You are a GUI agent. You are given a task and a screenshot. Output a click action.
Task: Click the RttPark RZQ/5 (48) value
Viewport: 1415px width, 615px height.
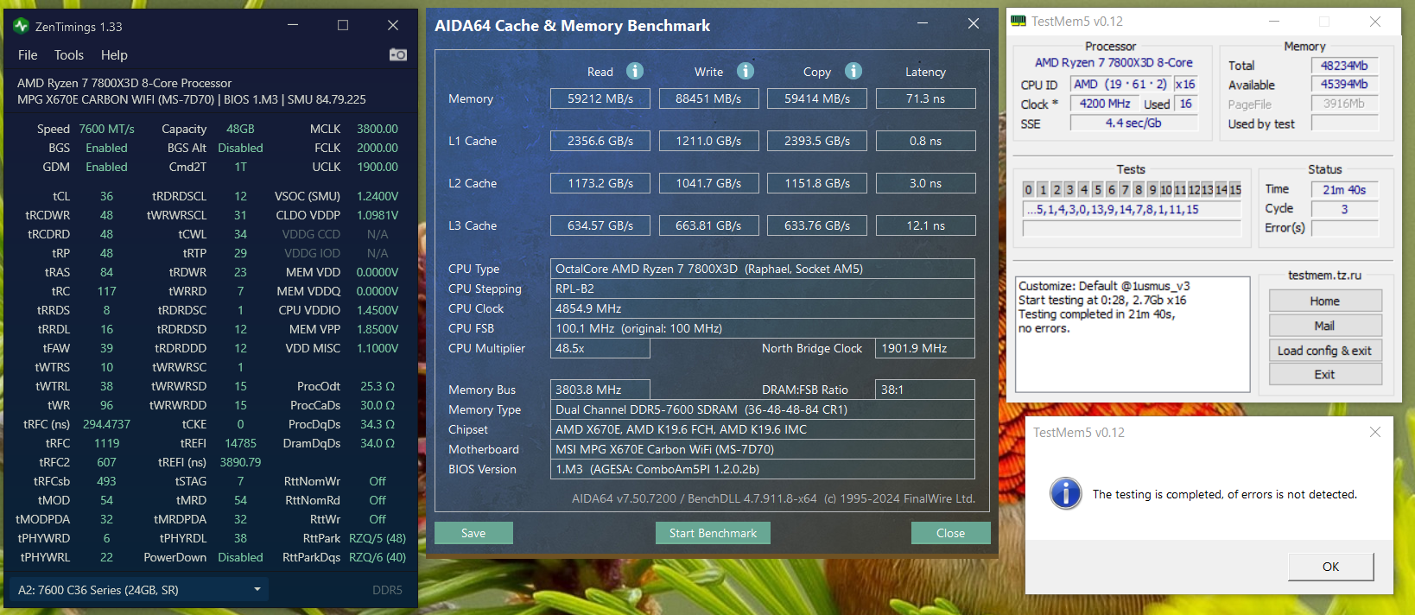coord(378,538)
